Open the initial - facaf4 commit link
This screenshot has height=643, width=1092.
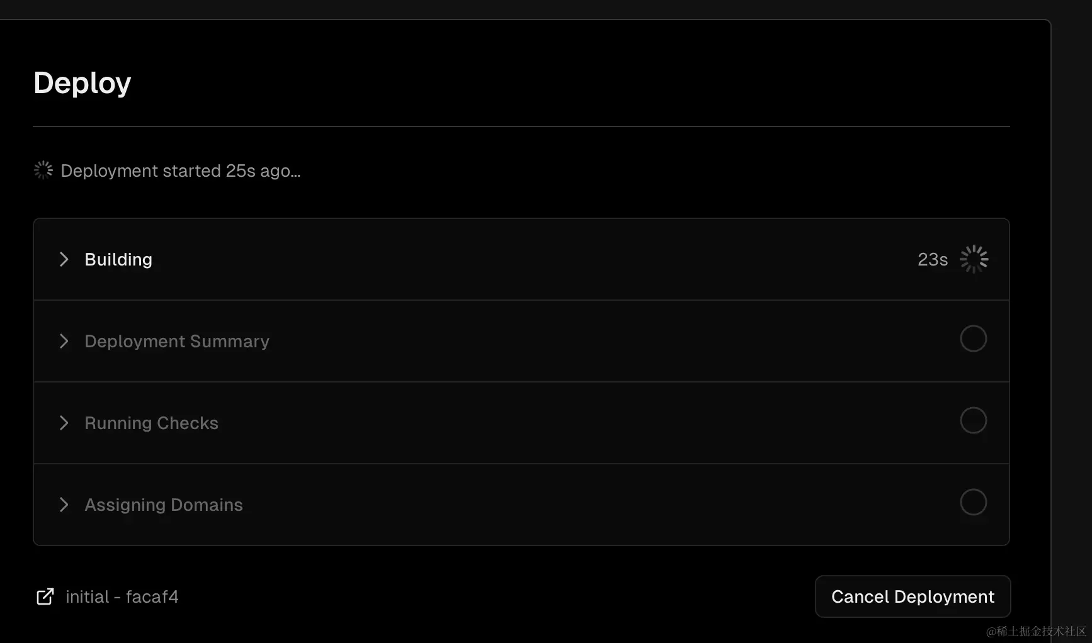[x=122, y=596]
